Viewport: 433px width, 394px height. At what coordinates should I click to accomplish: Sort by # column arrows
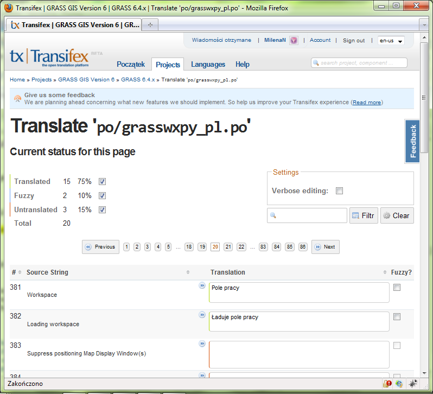tap(20, 272)
